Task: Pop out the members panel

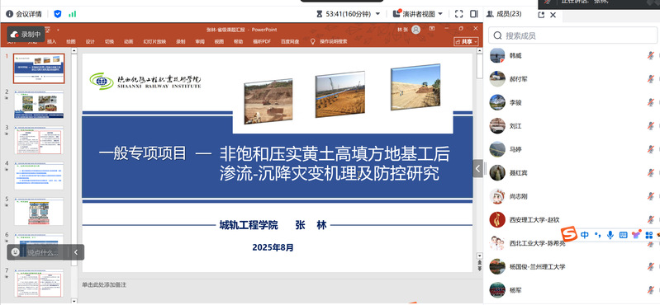Action: coord(541,15)
